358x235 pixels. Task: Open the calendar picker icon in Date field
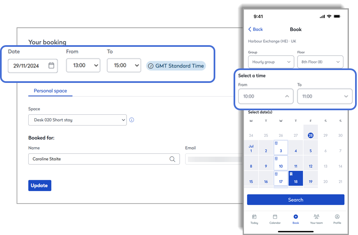pos(51,65)
